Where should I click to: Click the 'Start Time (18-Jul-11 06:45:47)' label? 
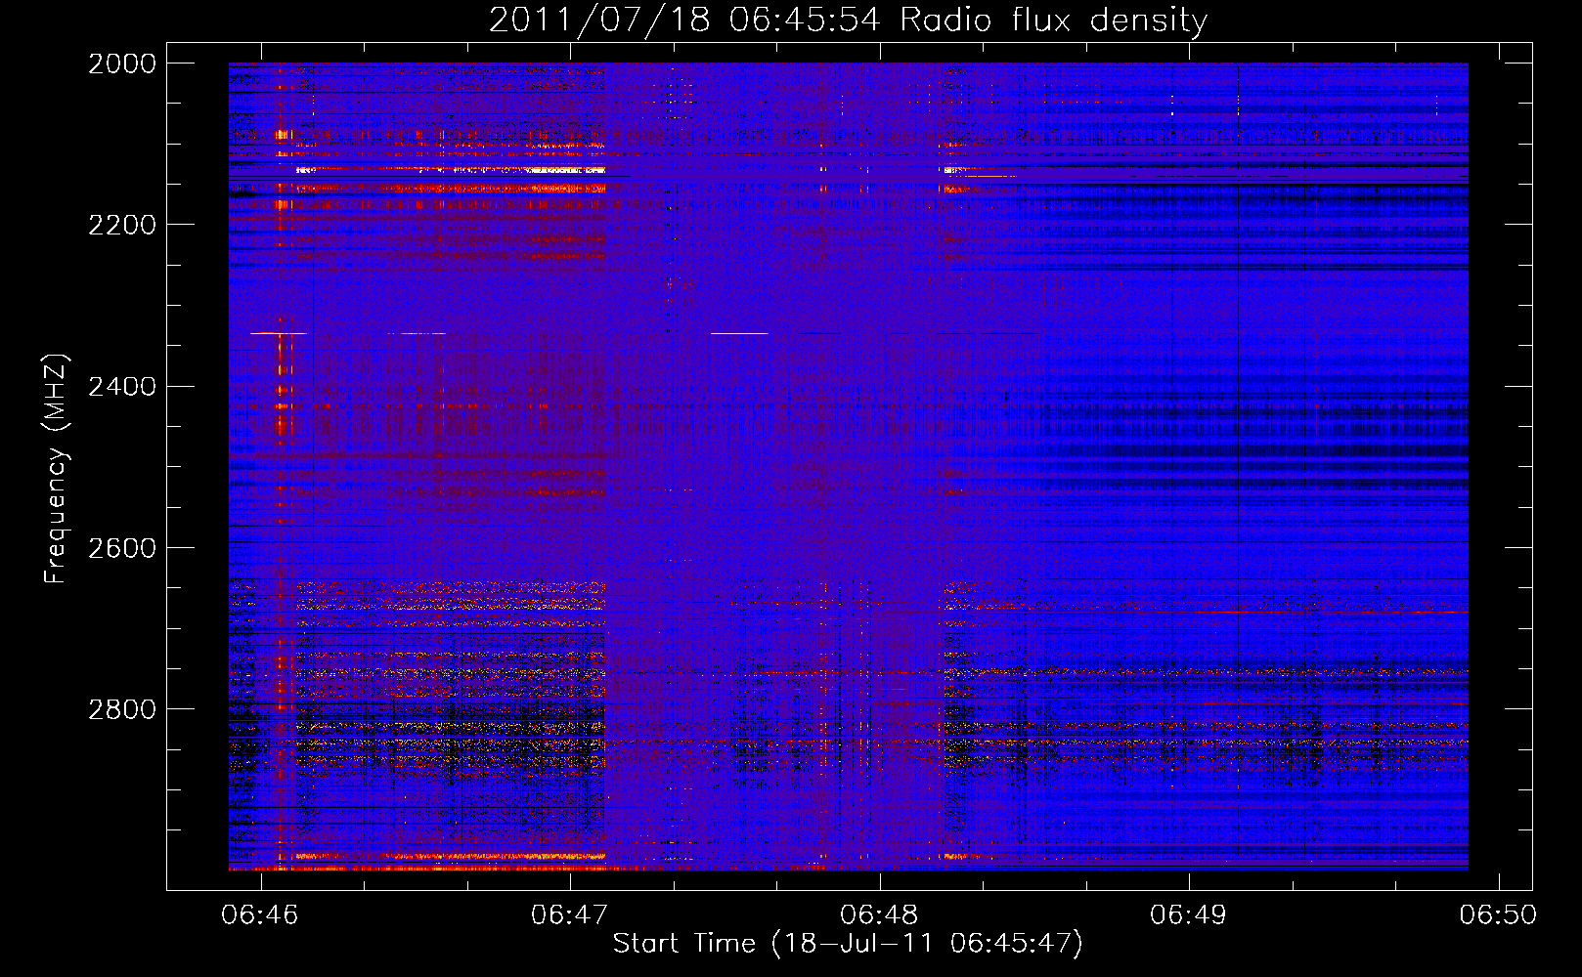coord(848,944)
